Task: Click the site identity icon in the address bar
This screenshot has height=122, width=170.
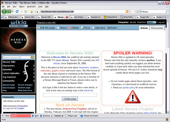Action: pyautogui.click(x=37, y=12)
